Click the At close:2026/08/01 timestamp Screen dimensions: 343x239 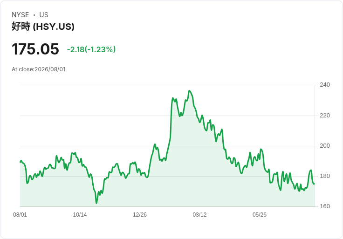[x=39, y=69]
